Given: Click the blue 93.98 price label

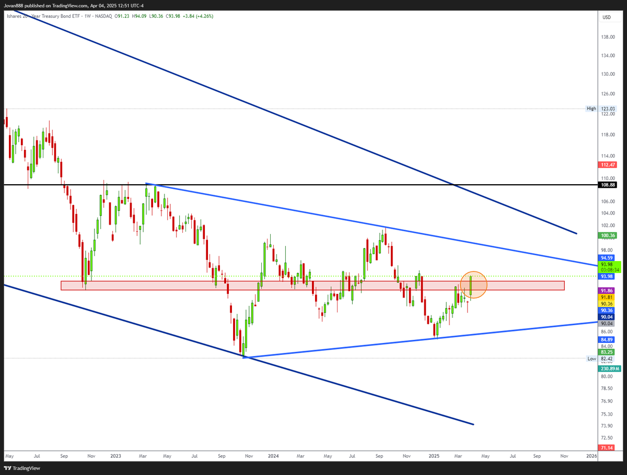Looking at the screenshot, I should coord(606,276).
